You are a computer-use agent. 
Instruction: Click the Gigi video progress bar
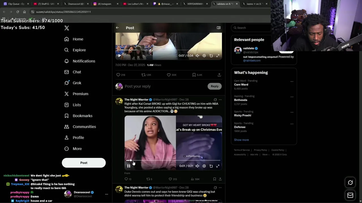[x=173, y=160]
